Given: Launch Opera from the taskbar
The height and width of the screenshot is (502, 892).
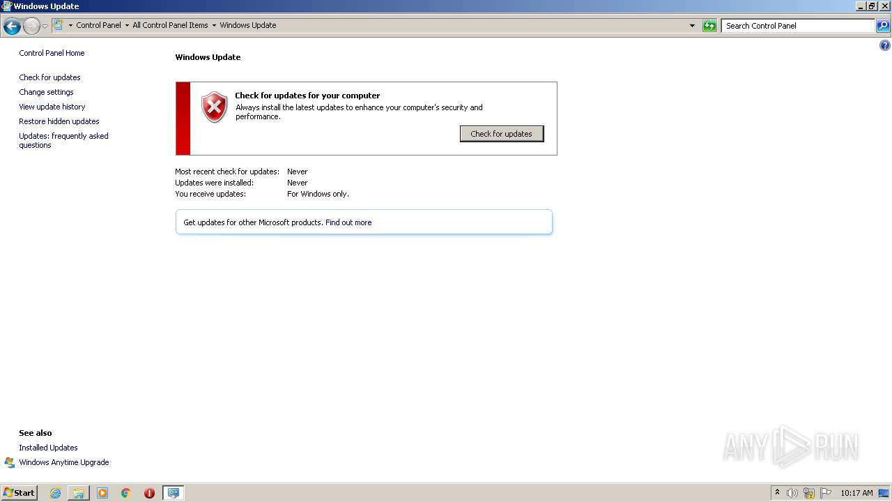Looking at the screenshot, I should (x=149, y=493).
